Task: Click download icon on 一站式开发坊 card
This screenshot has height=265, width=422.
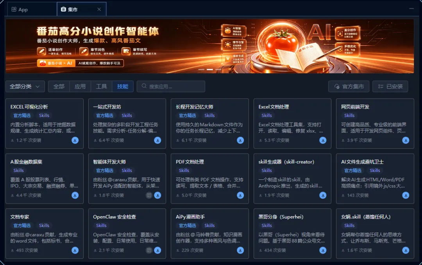Action: (158, 140)
